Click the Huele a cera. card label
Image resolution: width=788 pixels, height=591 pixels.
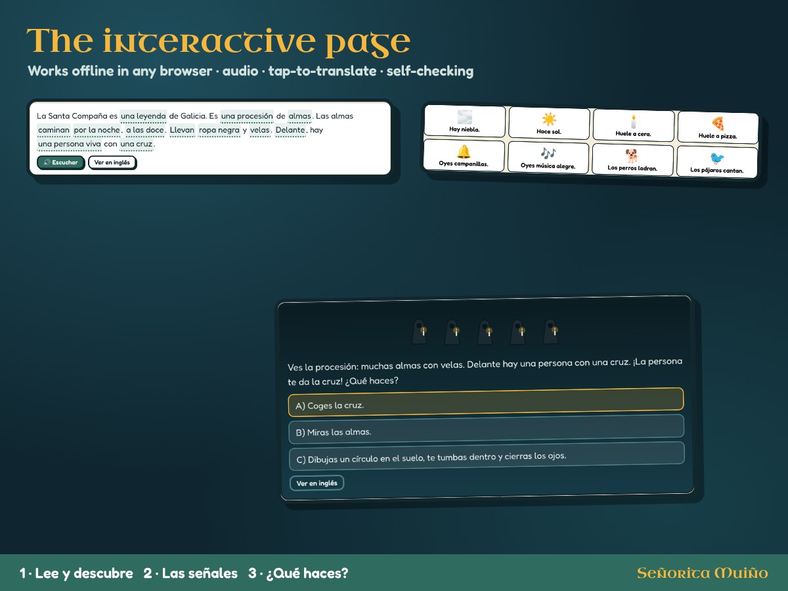[x=633, y=133]
